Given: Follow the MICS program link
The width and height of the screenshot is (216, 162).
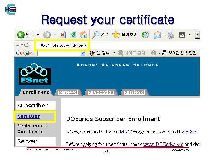Looking at the screenshot, I should [126, 132].
